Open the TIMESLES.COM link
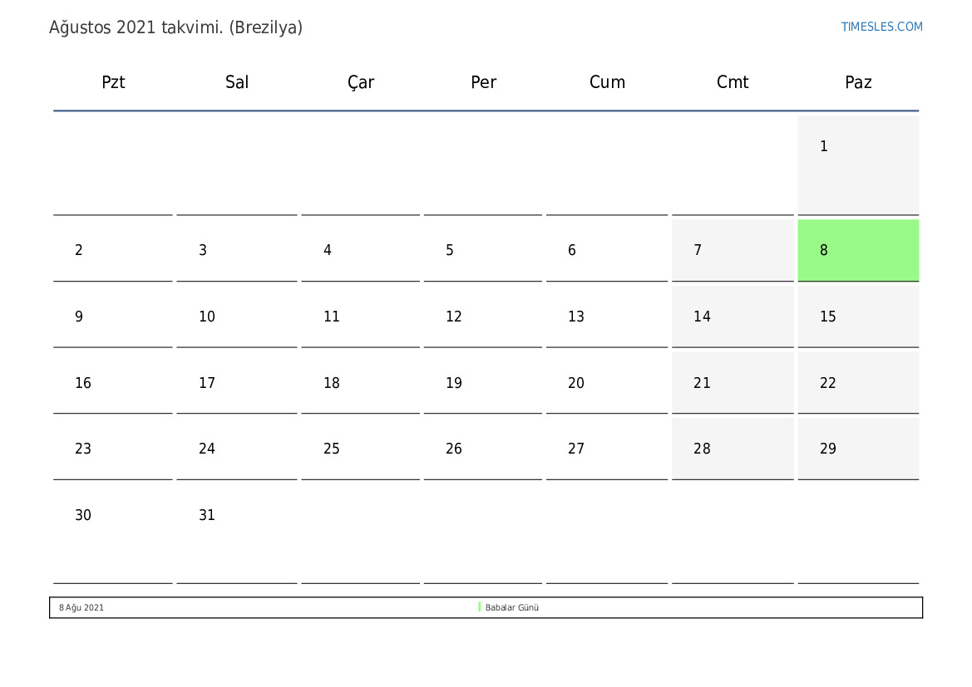 [881, 27]
